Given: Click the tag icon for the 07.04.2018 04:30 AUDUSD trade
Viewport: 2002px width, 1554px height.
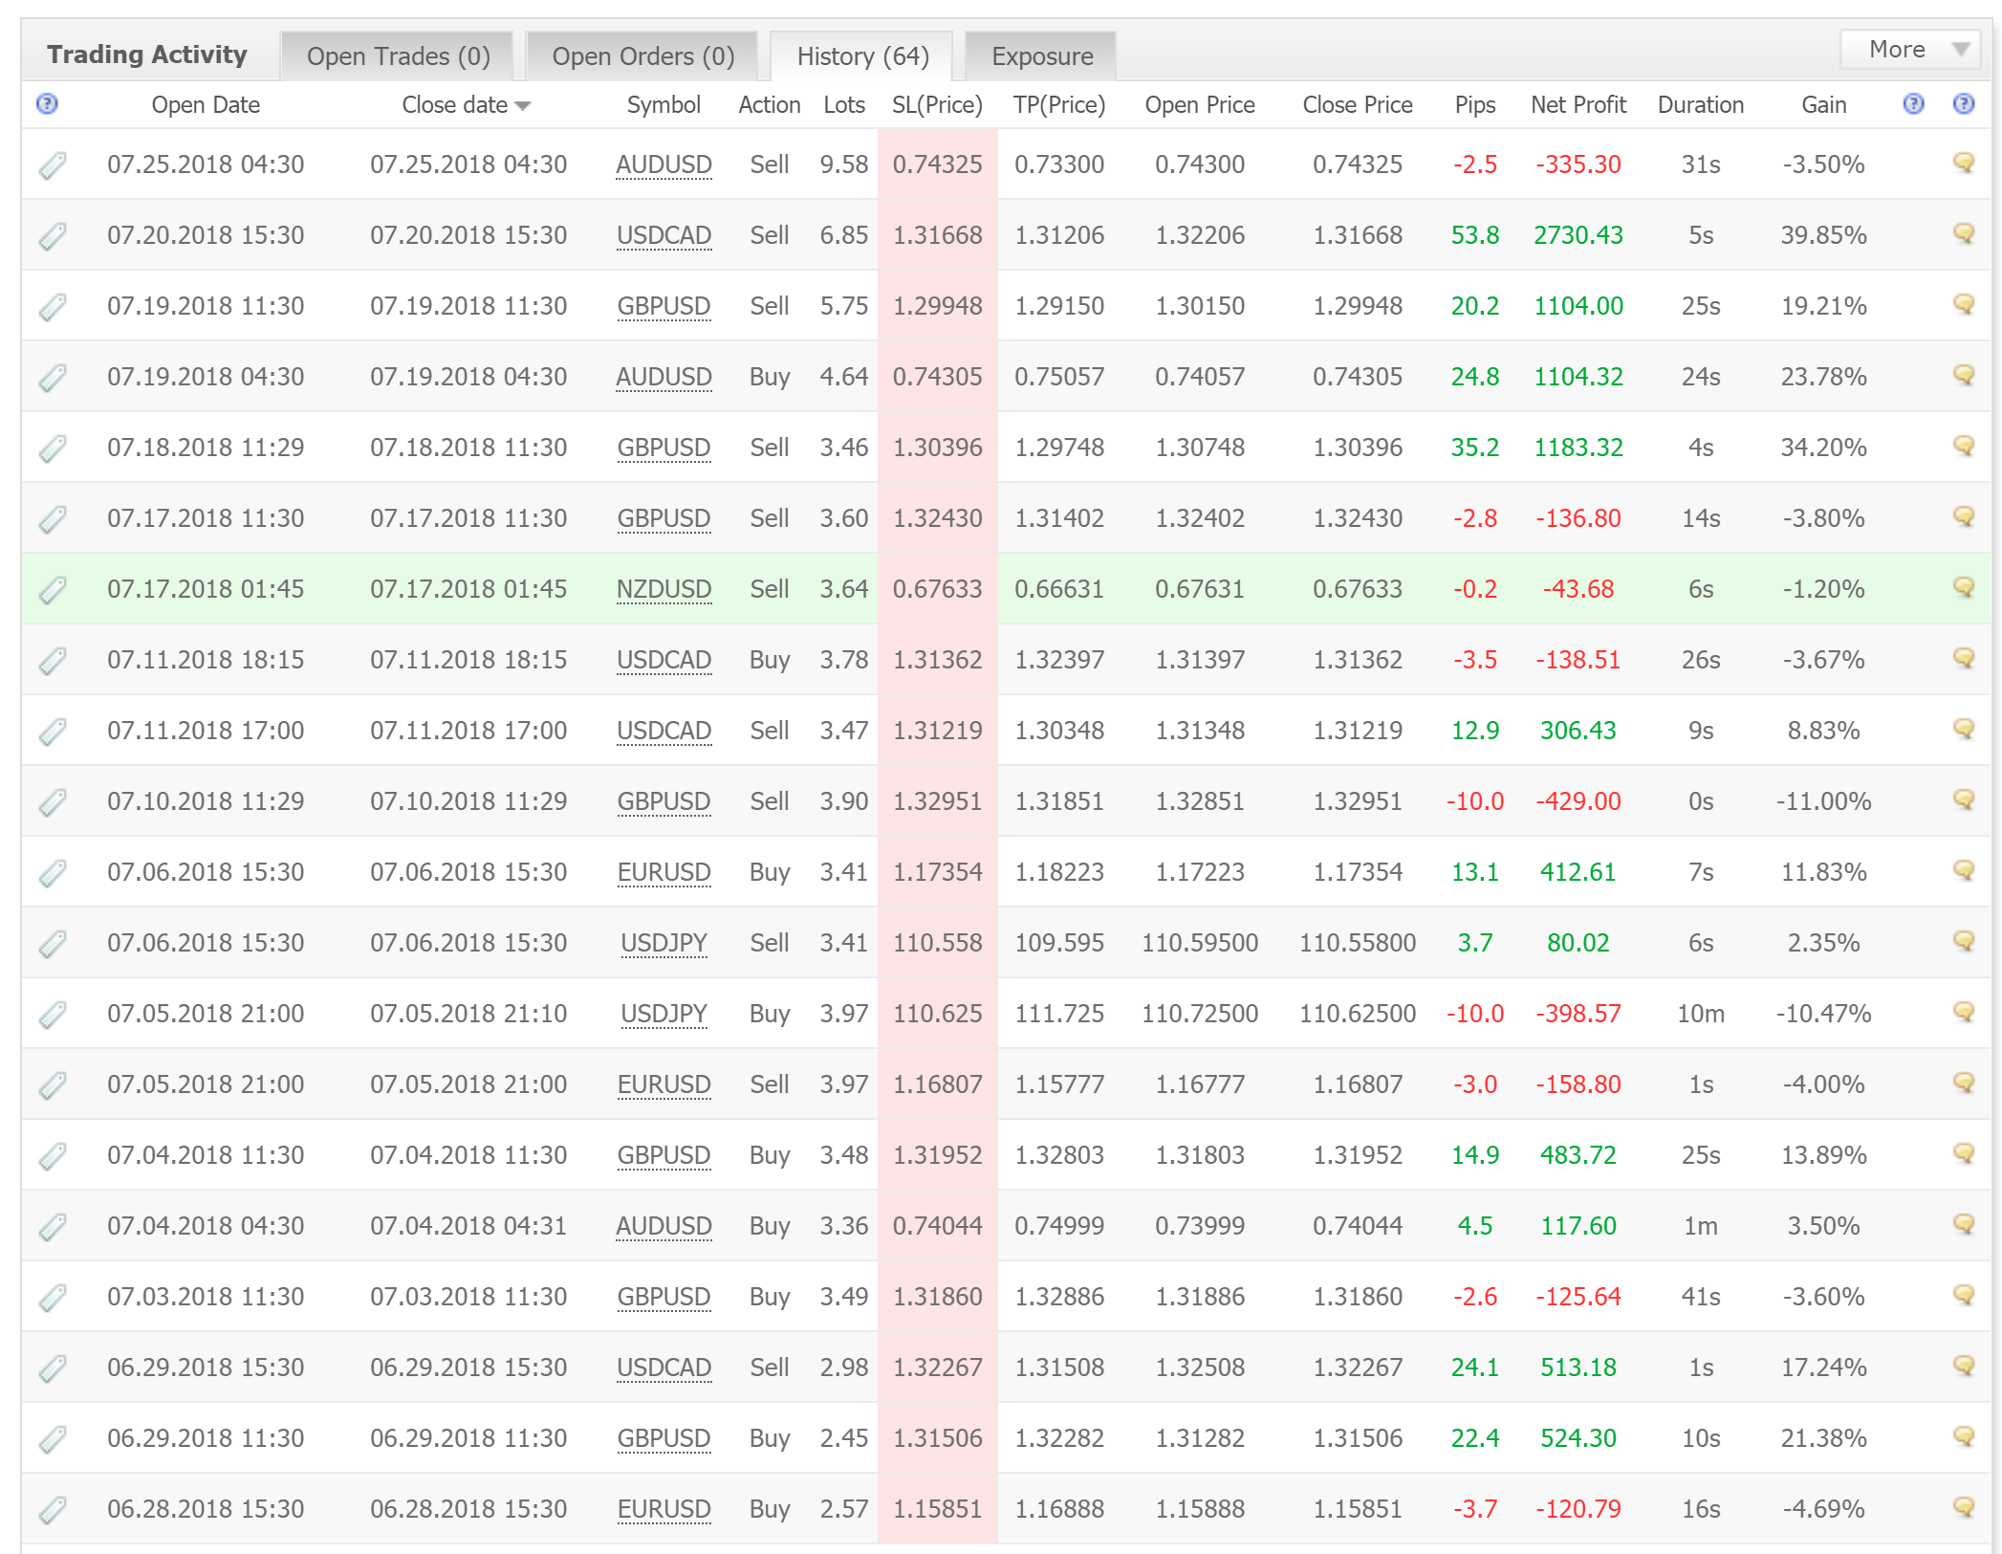Looking at the screenshot, I should pyautogui.click(x=53, y=1227).
